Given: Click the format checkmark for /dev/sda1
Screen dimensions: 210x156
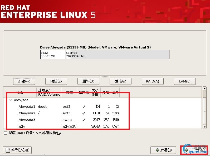Looking at the screenshot, I should 84,106.
